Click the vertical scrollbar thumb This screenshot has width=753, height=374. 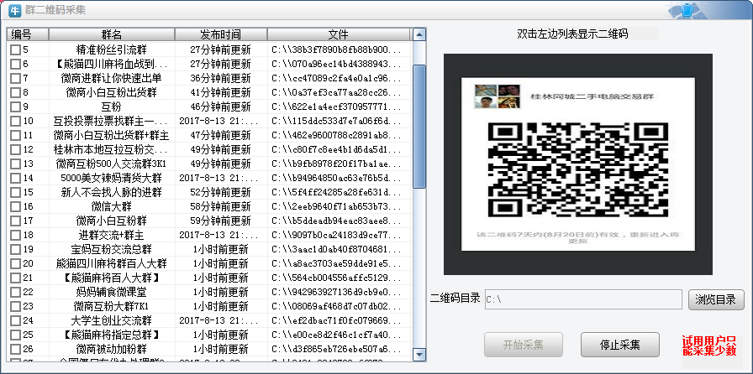pyautogui.click(x=419, y=127)
